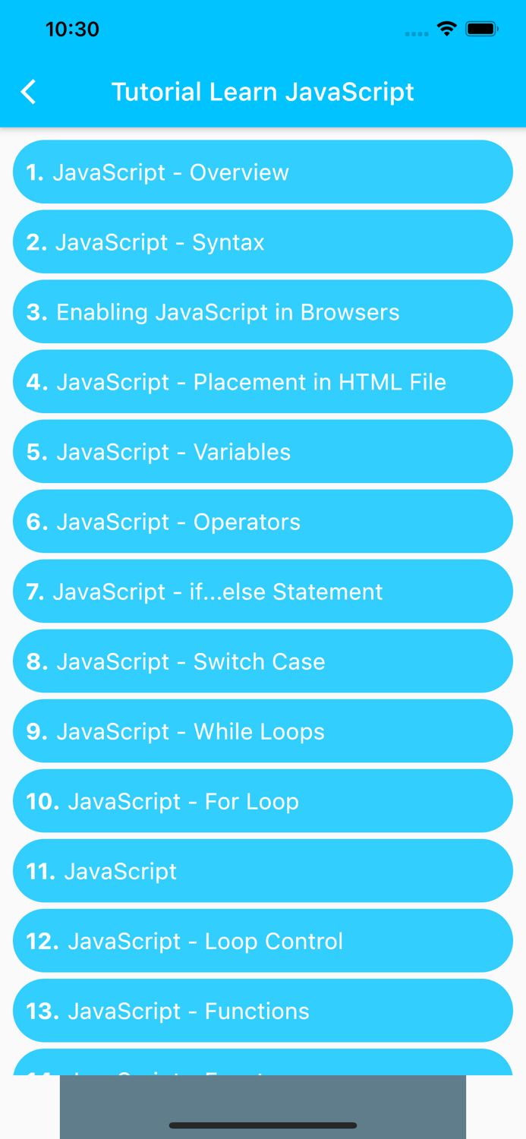This screenshot has width=526, height=1139.
Task: Tap lesson 13 JavaScript - Functions
Action: point(263,1011)
